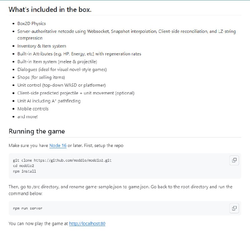Click the "and more!" list item
This screenshot has width=250, height=232.
27,117
